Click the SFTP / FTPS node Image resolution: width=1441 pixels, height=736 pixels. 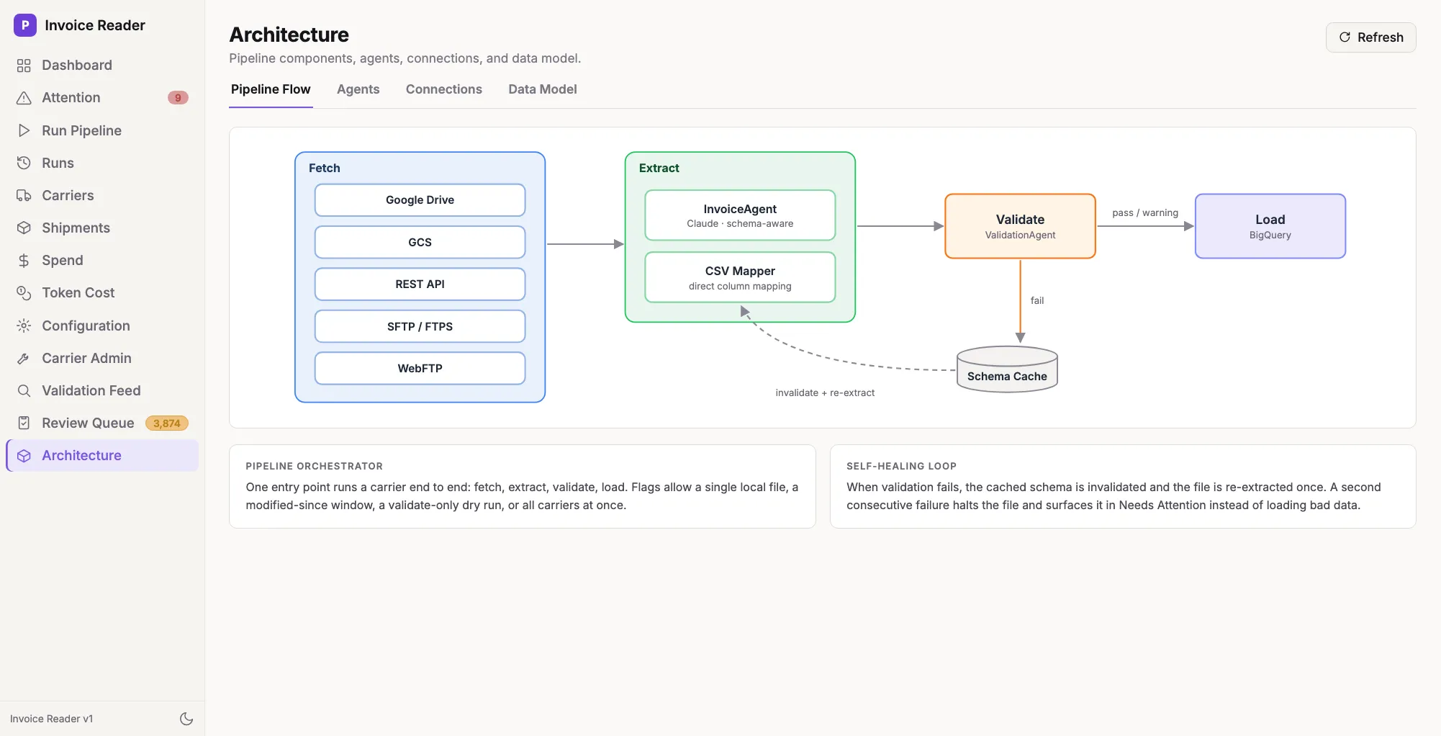(420, 326)
